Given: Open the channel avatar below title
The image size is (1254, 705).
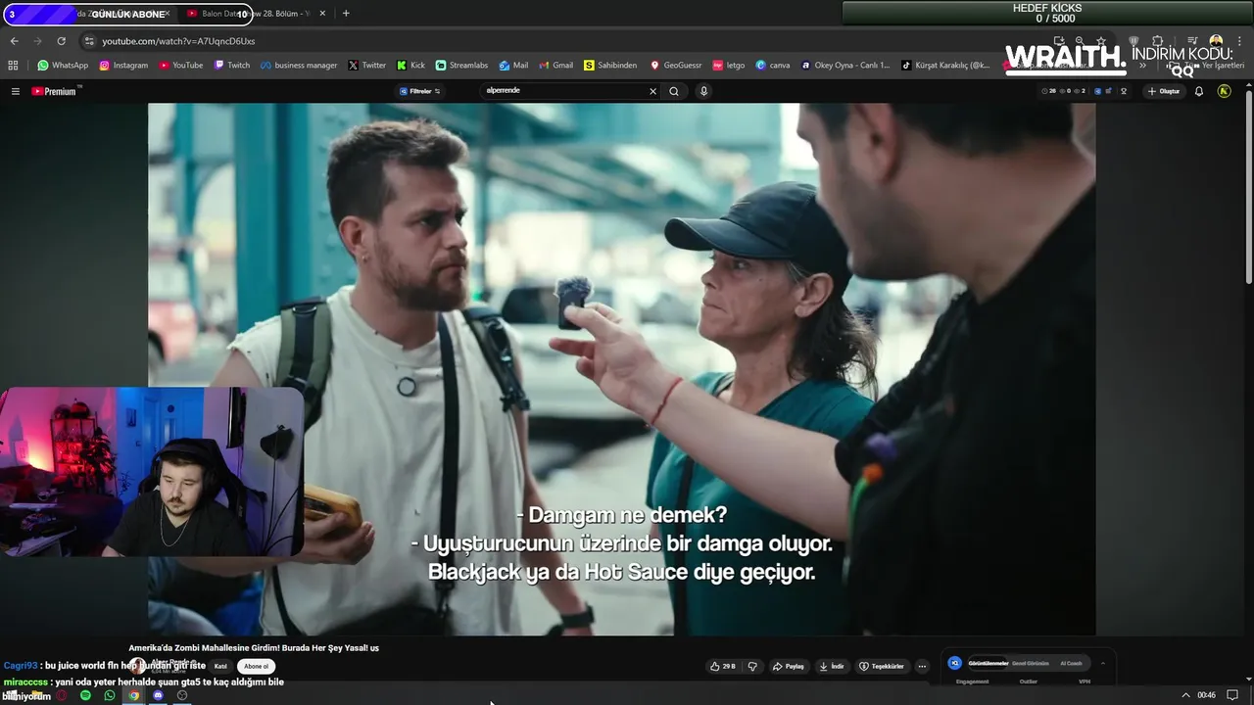Looking at the screenshot, I should (136, 666).
